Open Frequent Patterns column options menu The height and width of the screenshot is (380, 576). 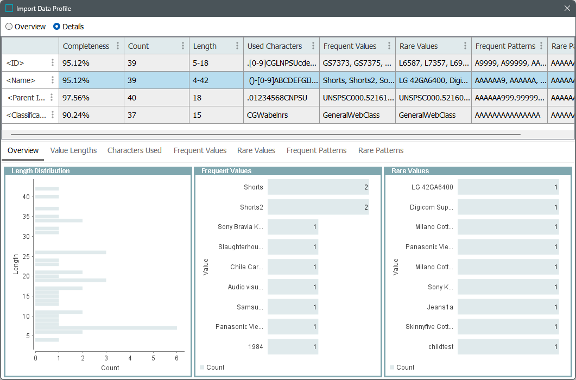coord(541,46)
